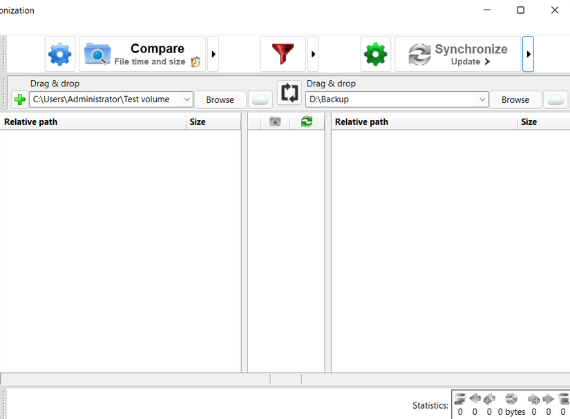Expand Compare variant arrow

(x=213, y=54)
